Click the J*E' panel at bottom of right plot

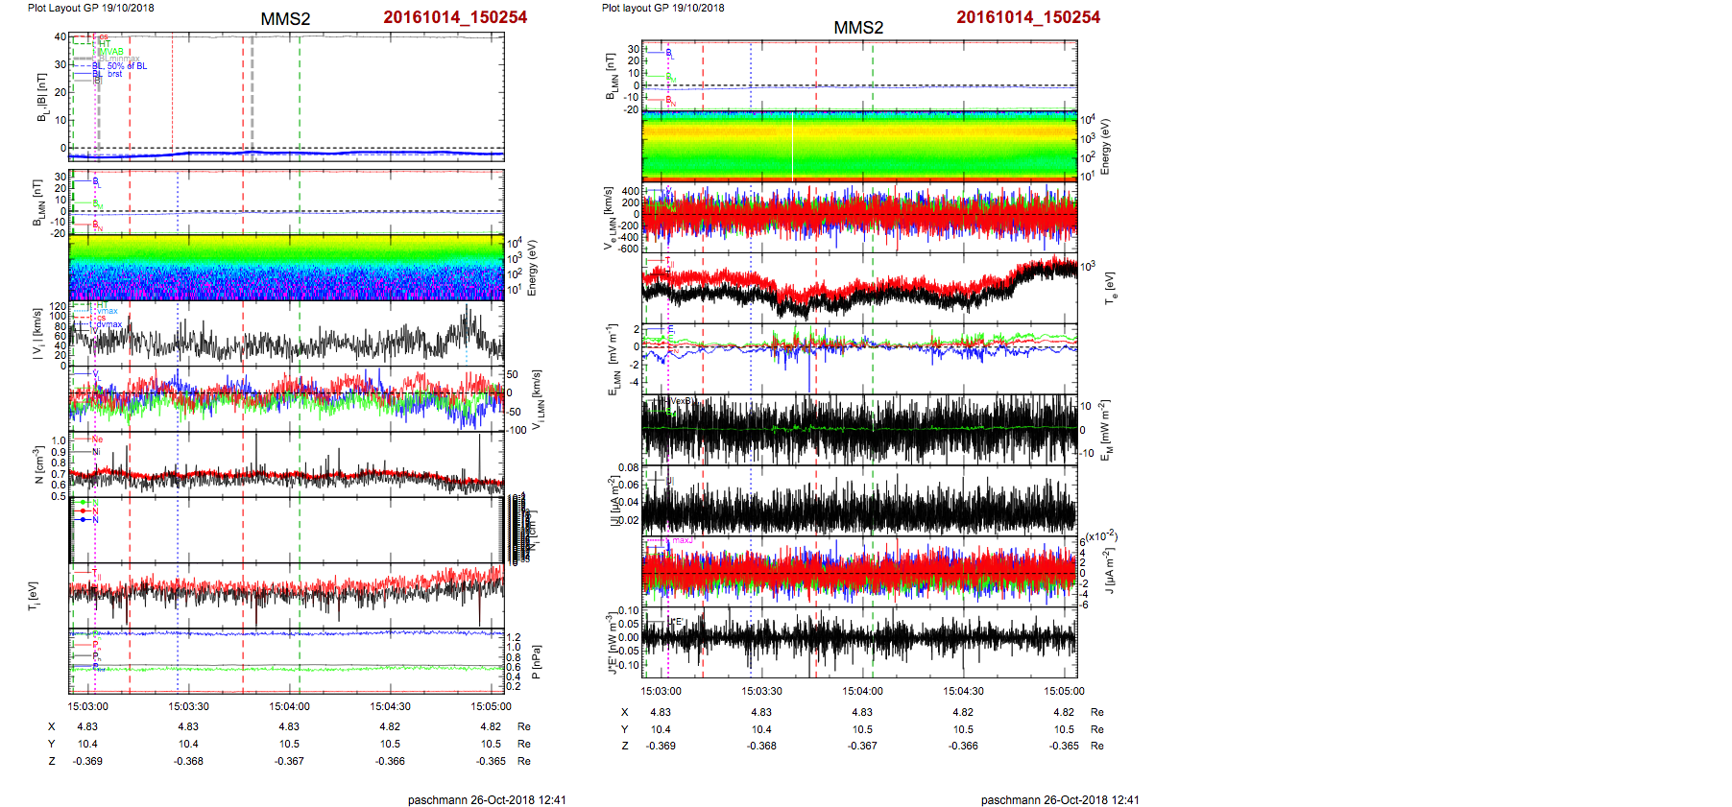(x=859, y=642)
